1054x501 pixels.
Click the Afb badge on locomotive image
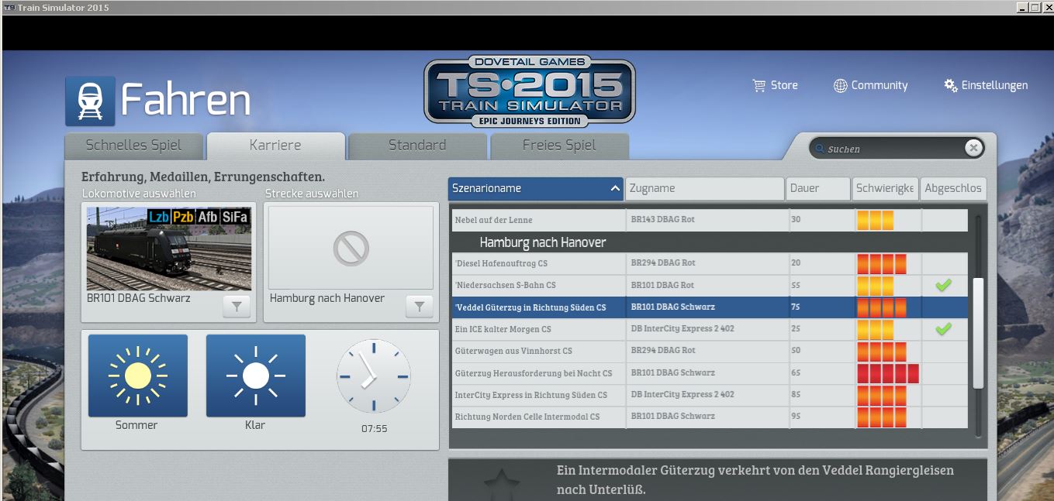click(208, 217)
